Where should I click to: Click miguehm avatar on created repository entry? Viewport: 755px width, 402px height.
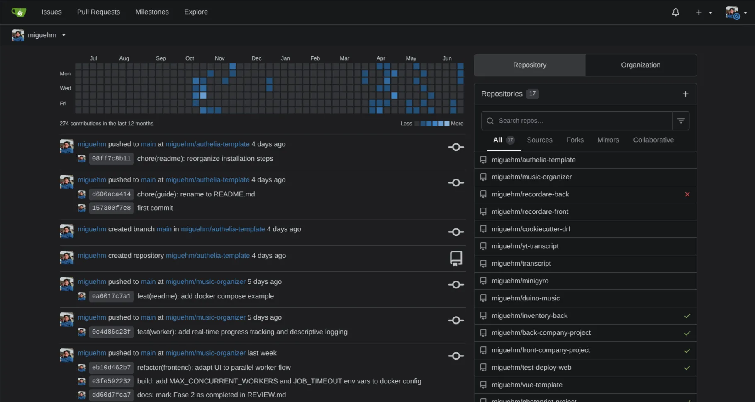point(66,258)
